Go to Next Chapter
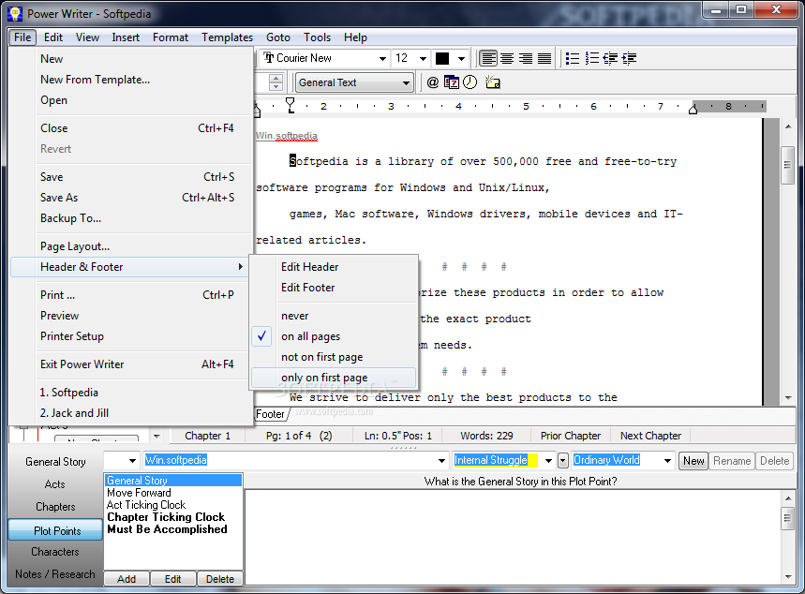 (650, 436)
